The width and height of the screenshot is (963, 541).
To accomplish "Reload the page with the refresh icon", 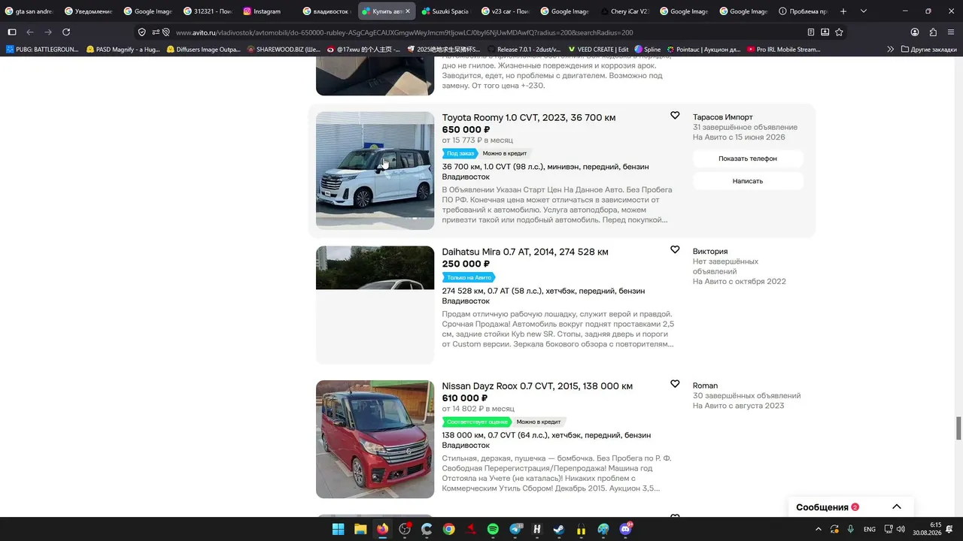I will 66,32.
